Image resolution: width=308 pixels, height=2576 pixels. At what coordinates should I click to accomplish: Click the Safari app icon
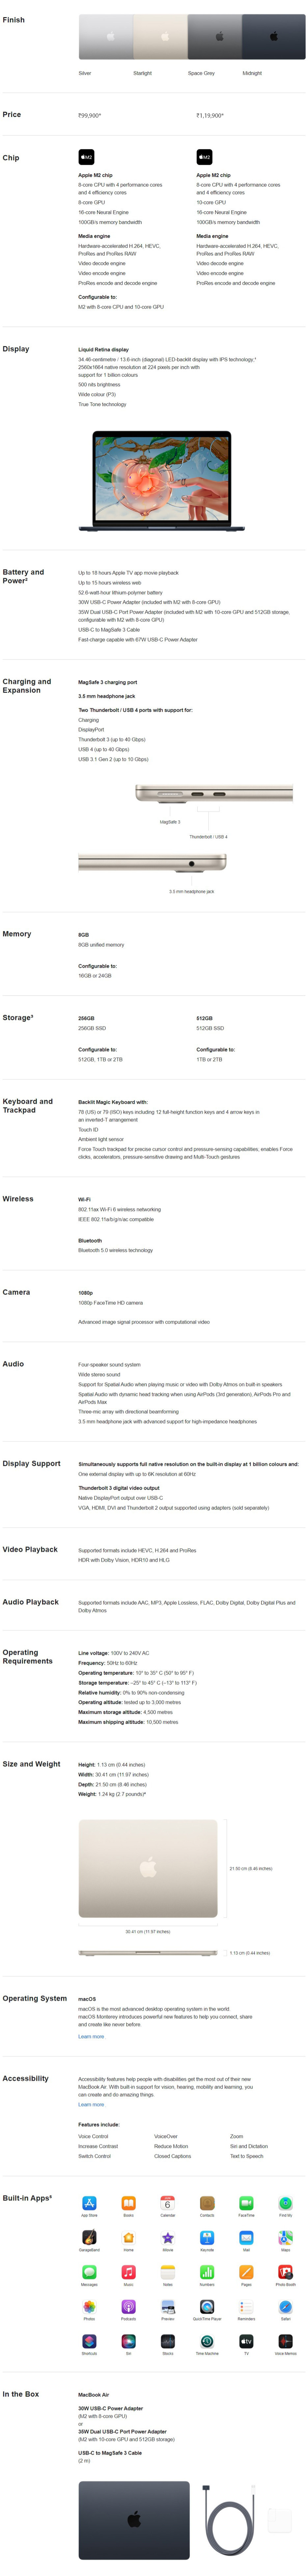click(285, 2307)
